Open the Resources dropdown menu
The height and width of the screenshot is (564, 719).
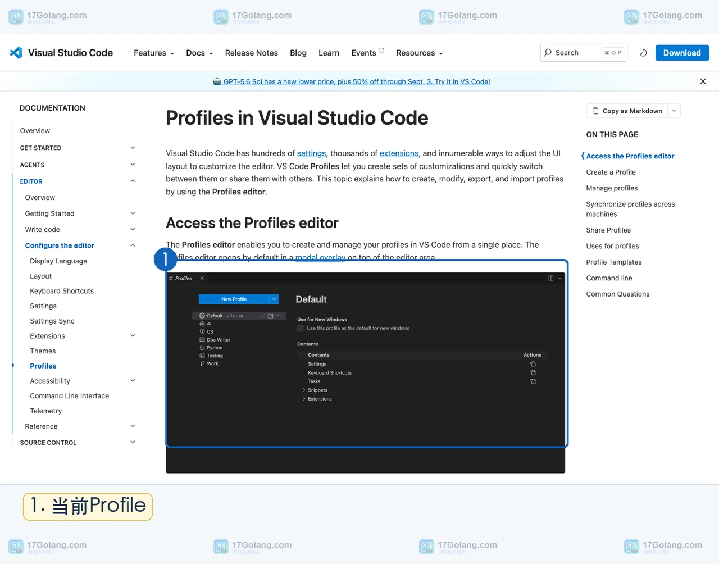[420, 53]
